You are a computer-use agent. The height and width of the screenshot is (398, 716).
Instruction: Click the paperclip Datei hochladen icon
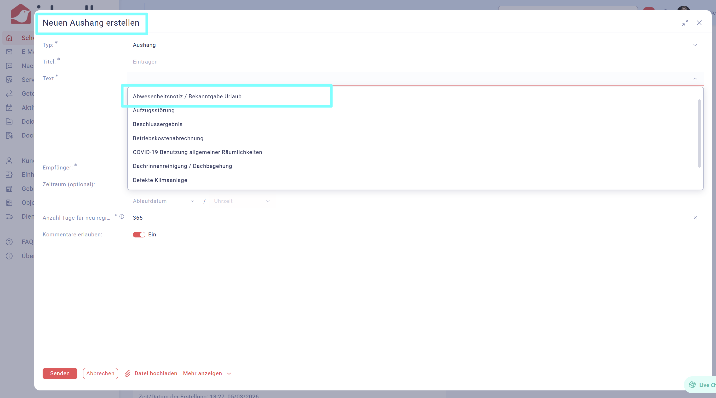click(128, 373)
